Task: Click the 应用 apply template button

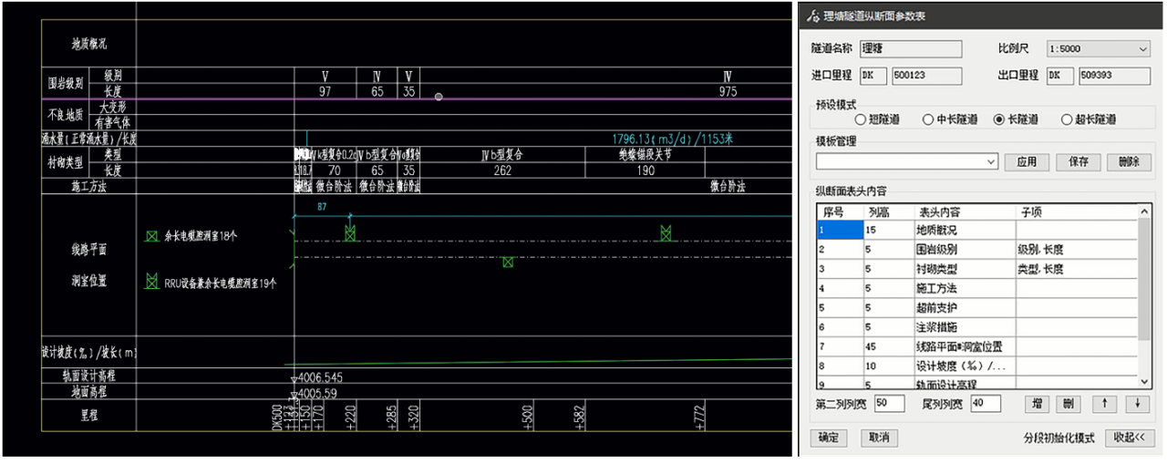Action: click(x=1027, y=162)
